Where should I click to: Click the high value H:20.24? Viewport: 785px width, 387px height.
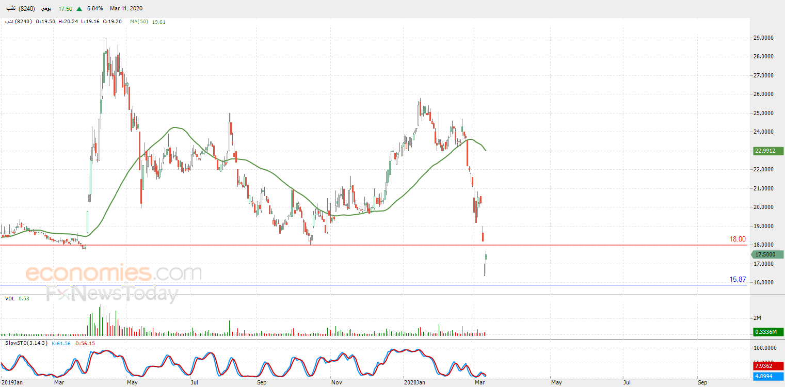tap(68, 22)
